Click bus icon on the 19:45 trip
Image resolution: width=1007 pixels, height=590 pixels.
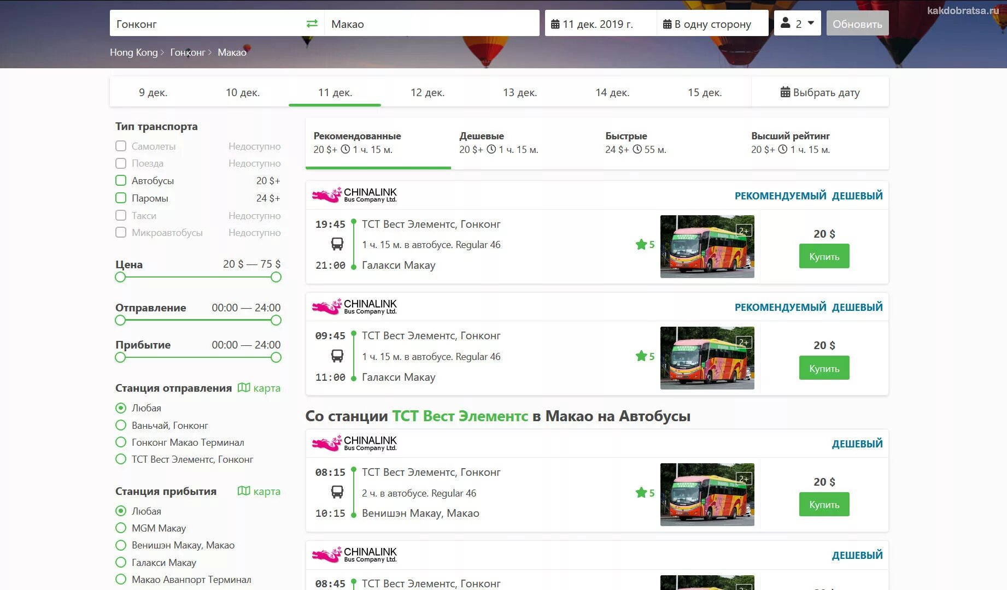pyautogui.click(x=337, y=244)
